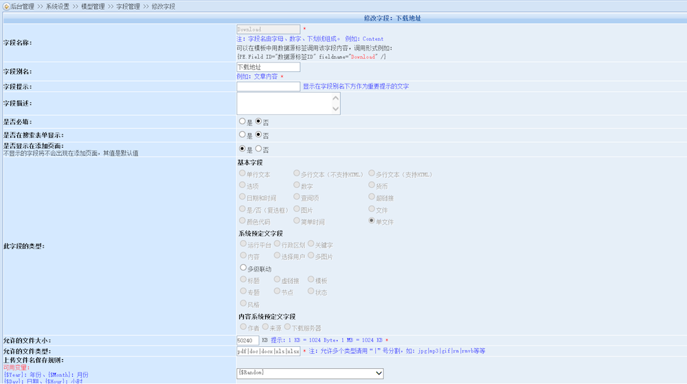Open the 后台管理 breadcrumb link

click(x=22, y=6)
